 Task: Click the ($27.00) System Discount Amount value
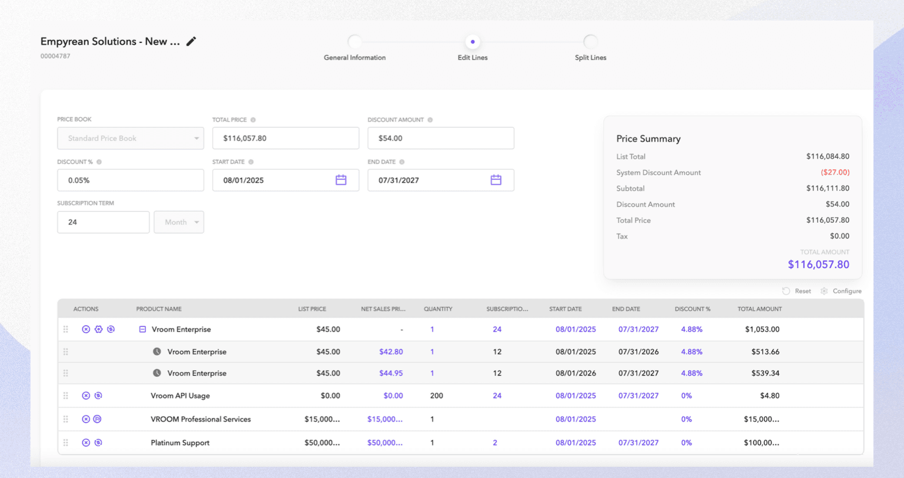(x=835, y=172)
